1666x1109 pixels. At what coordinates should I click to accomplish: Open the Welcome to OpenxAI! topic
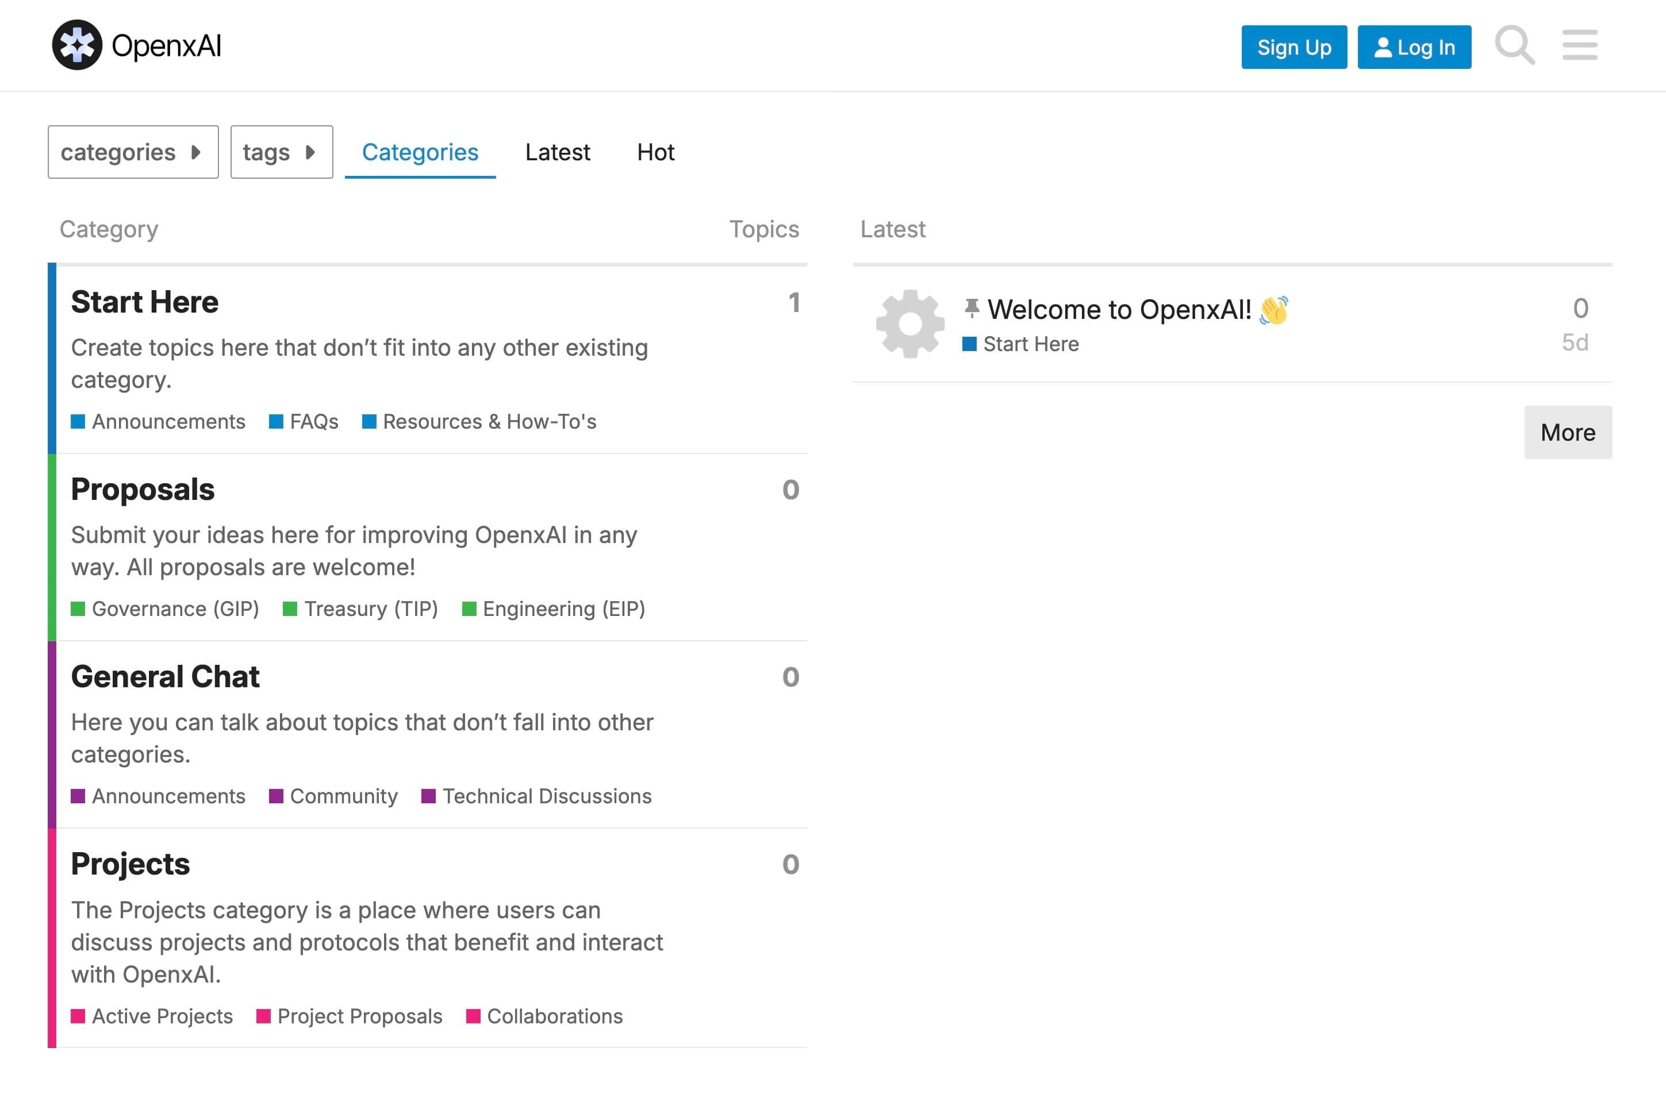pos(1119,310)
